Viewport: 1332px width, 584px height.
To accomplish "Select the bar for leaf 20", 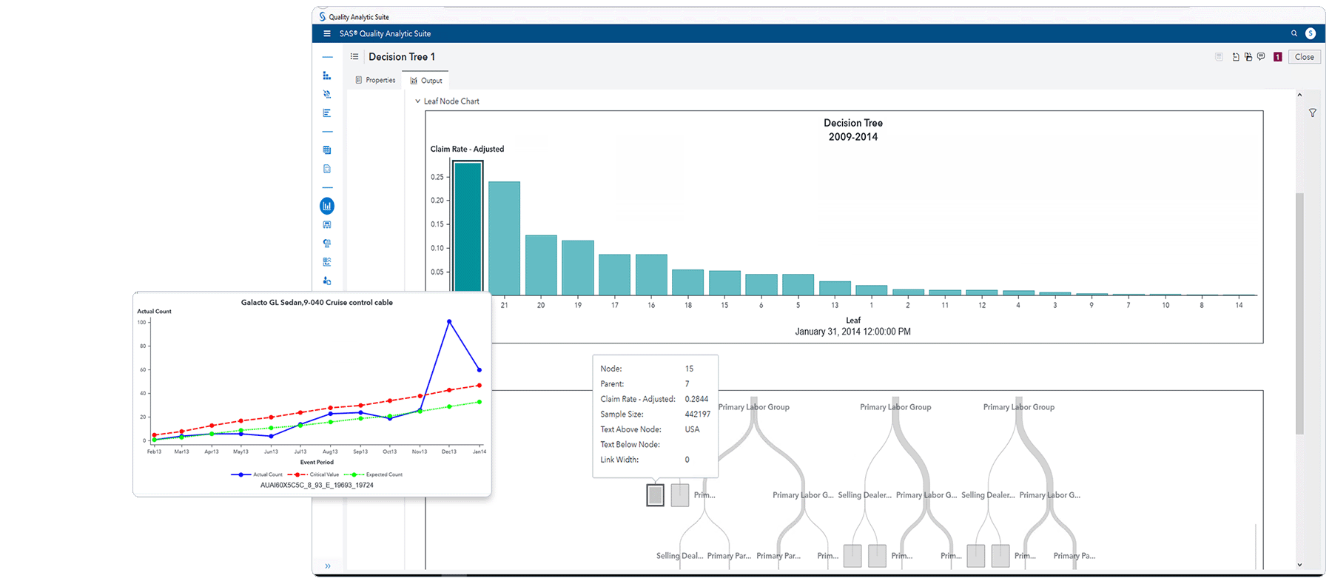I will [x=541, y=265].
